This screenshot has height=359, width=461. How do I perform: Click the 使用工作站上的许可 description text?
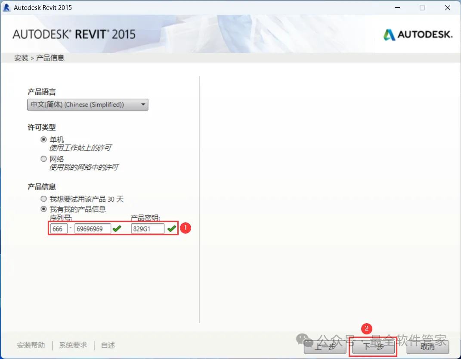[80, 148]
